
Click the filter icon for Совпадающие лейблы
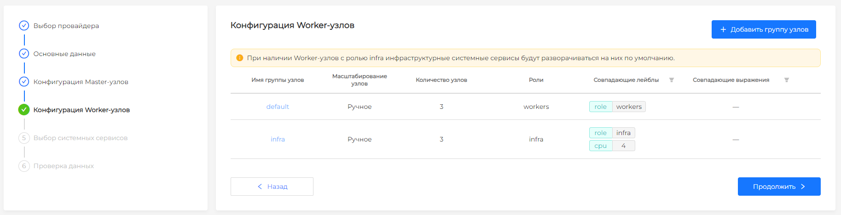[671, 80]
